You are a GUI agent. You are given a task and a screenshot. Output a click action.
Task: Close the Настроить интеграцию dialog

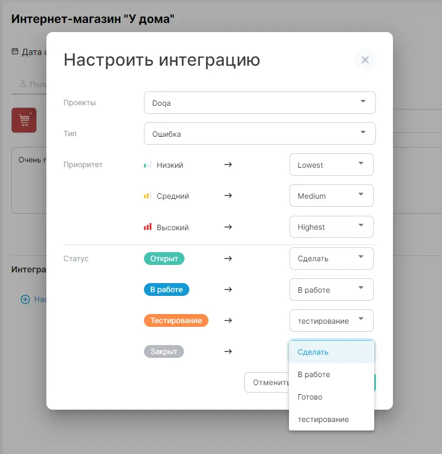(x=365, y=60)
